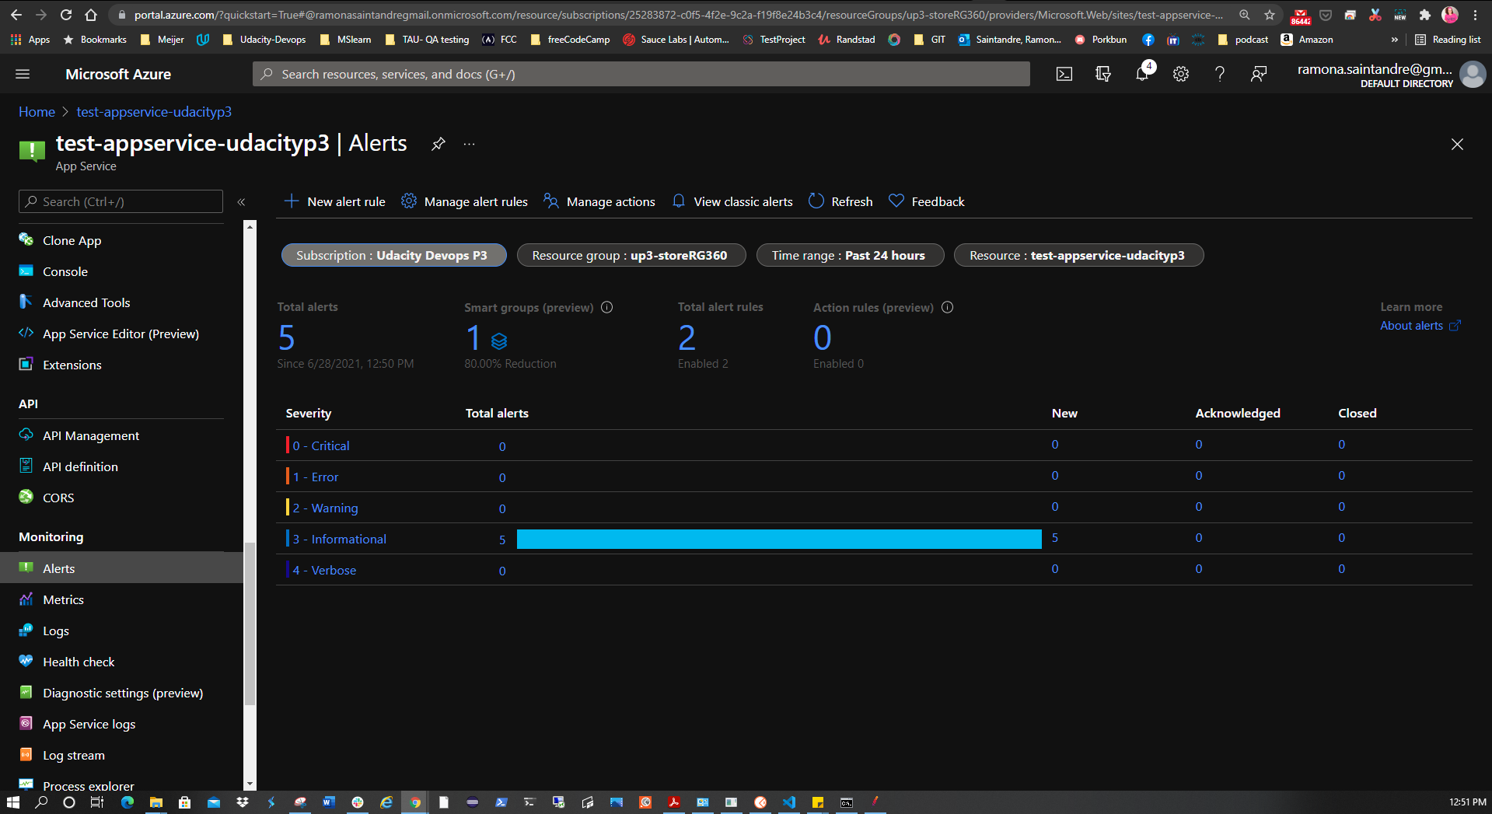Open more options ellipsis next to title
Image resolution: width=1492 pixels, height=814 pixels.
[x=469, y=144]
